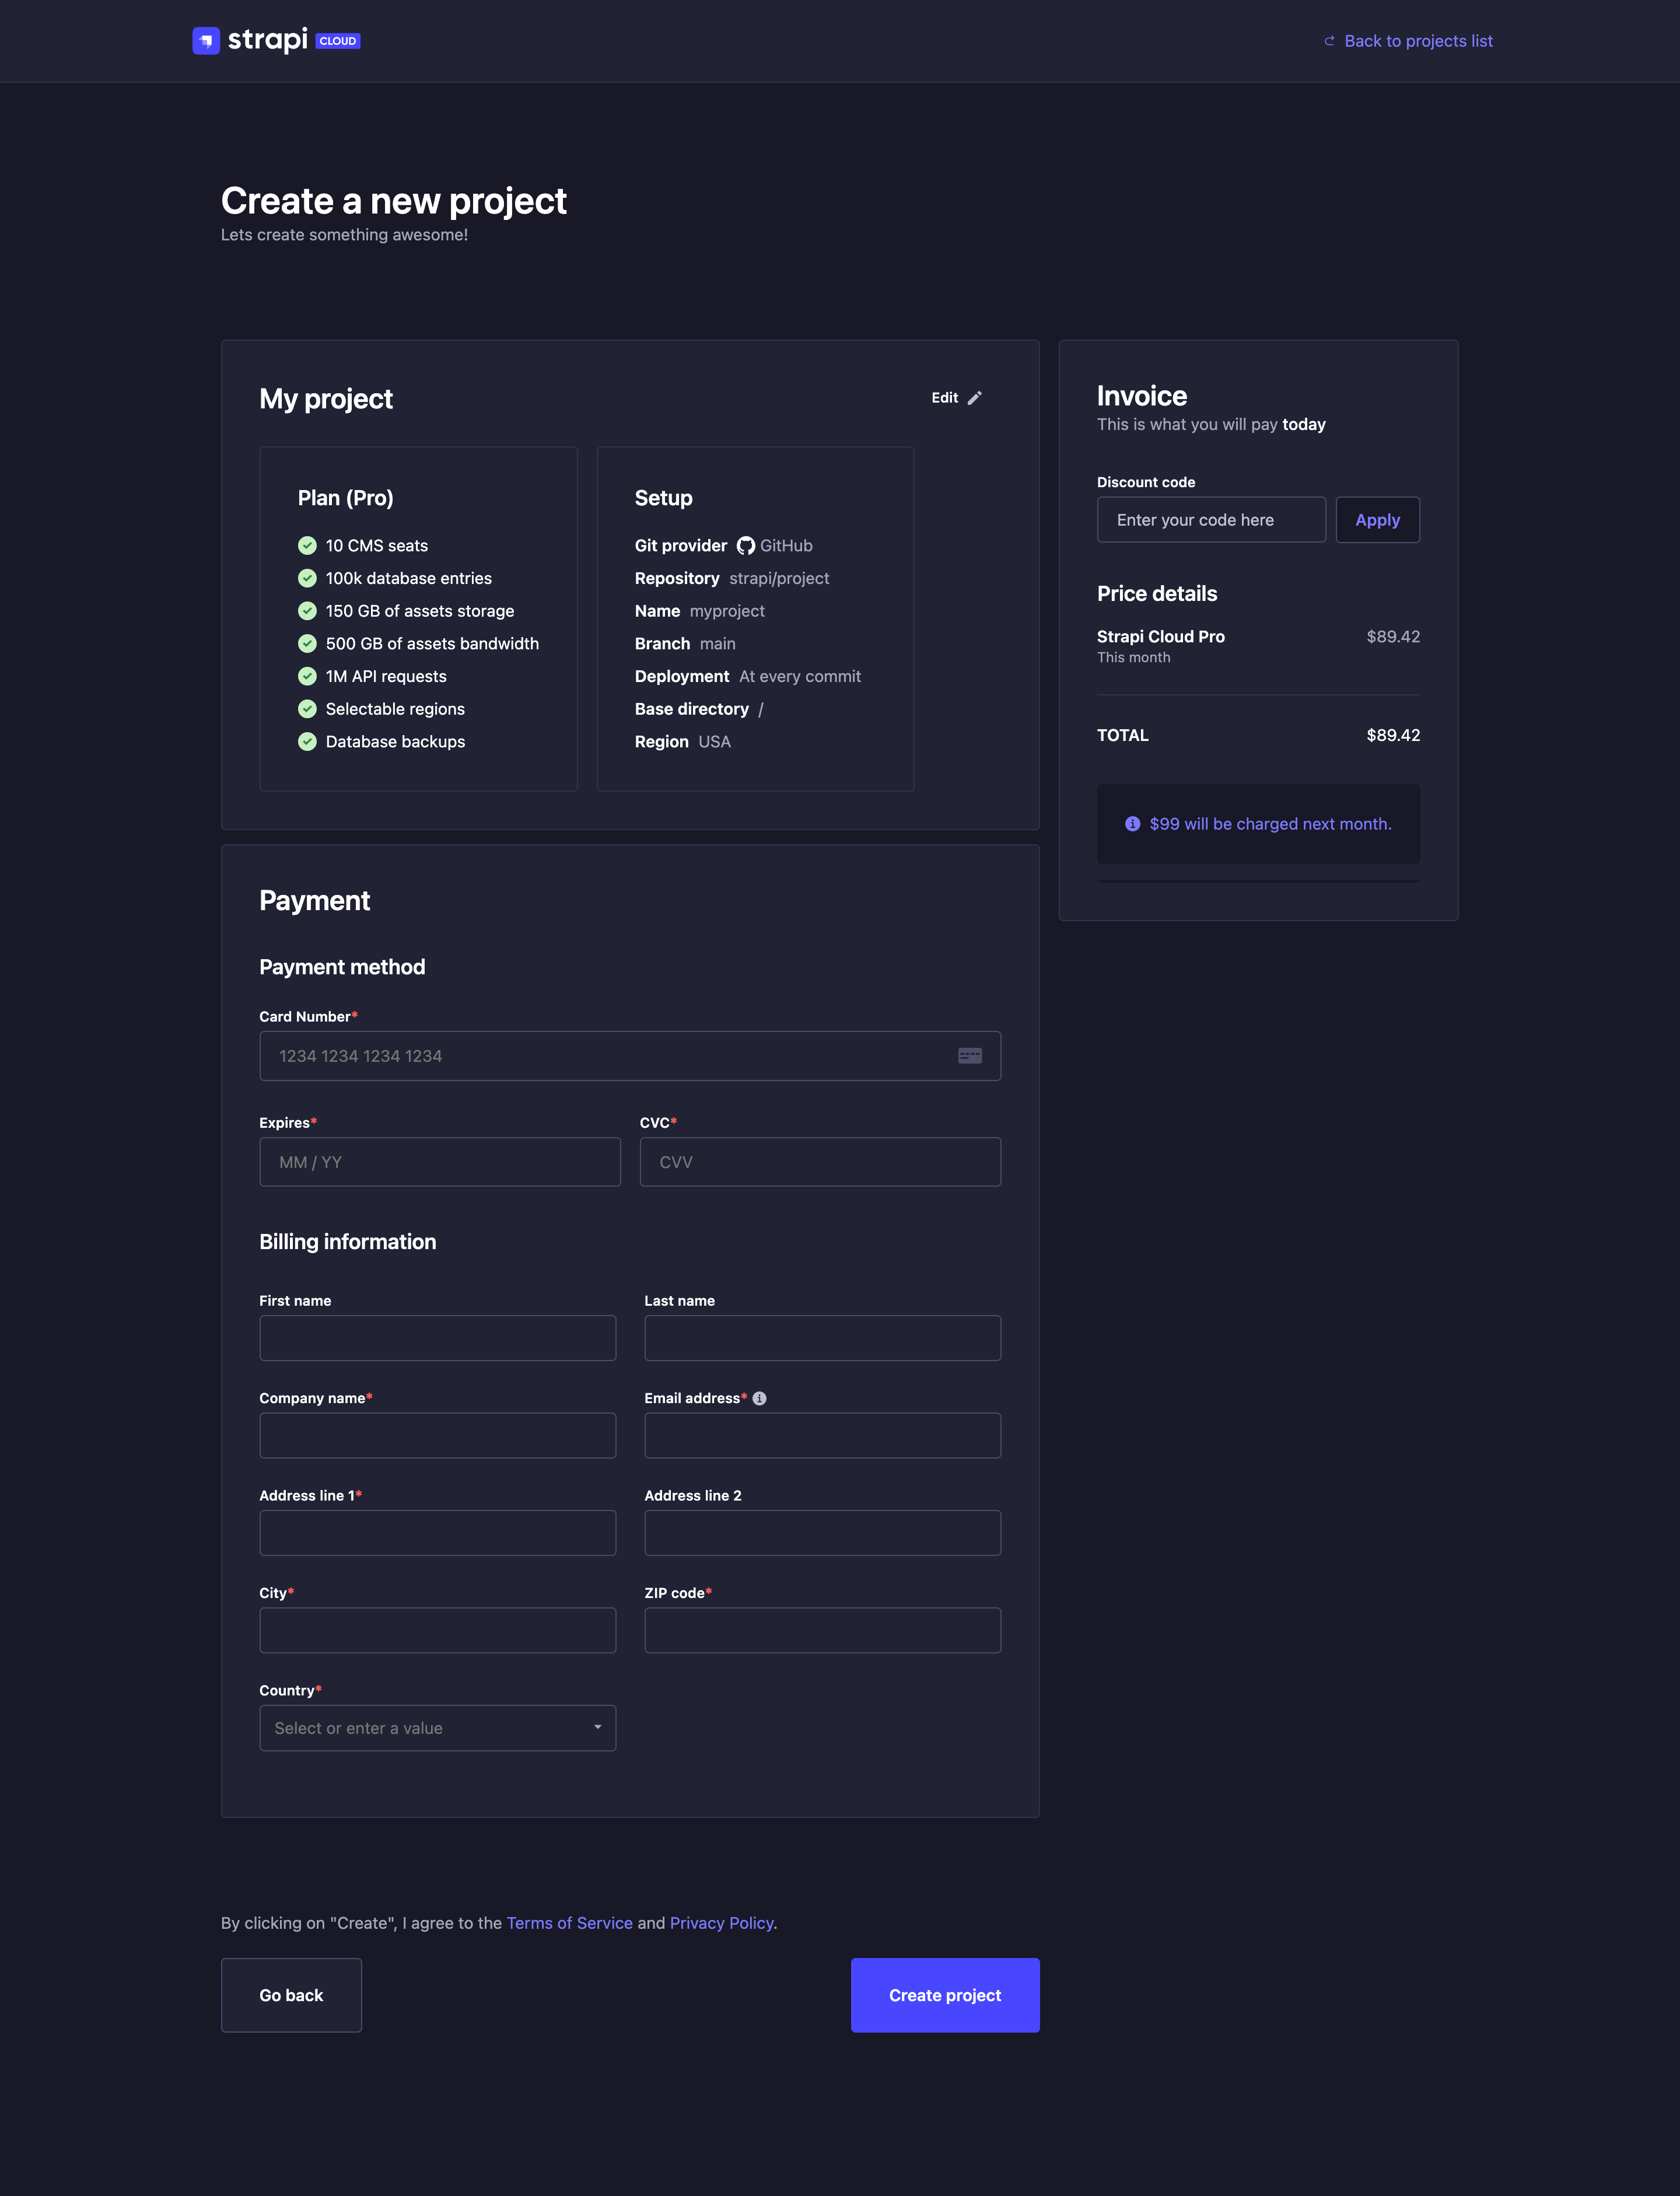This screenshot has width=1680, height=2196.
Task: Click the pencil icon next to Edit
Action: click(x=976, y=397)
